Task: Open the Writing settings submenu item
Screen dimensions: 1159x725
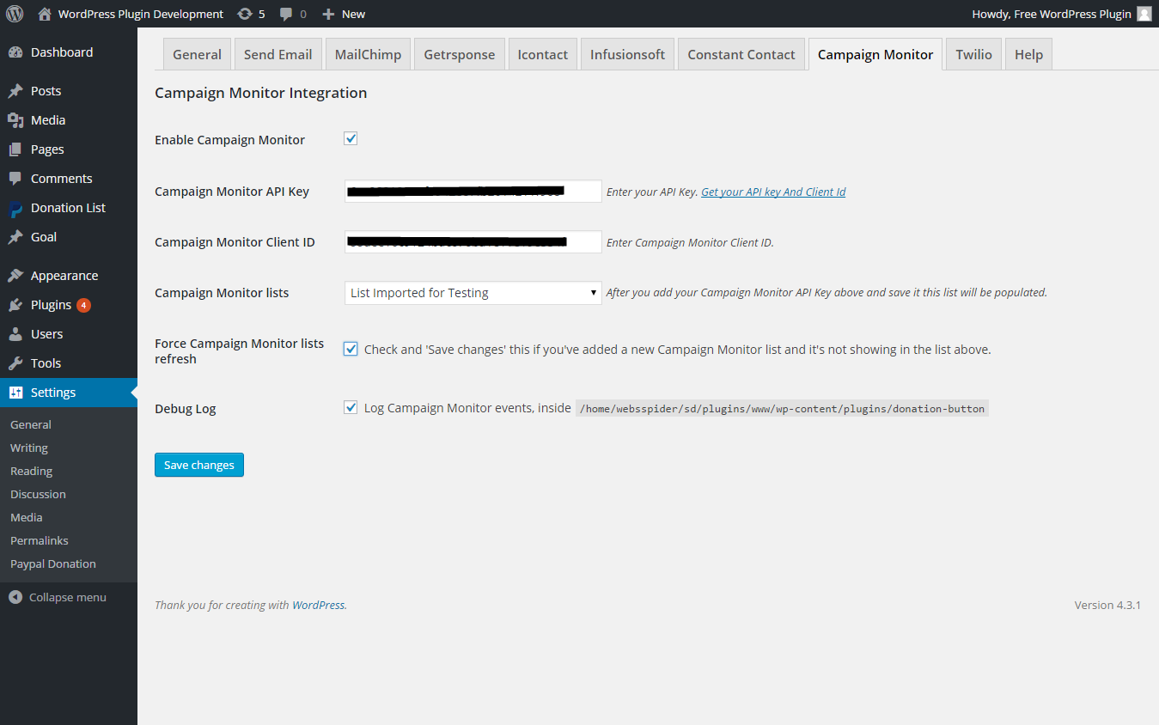Action: click(x=29, y=448)
